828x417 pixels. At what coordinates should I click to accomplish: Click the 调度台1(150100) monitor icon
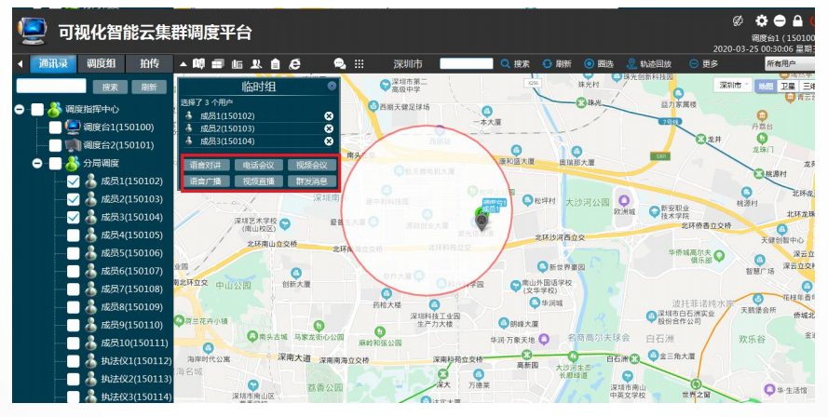(73, 128)
